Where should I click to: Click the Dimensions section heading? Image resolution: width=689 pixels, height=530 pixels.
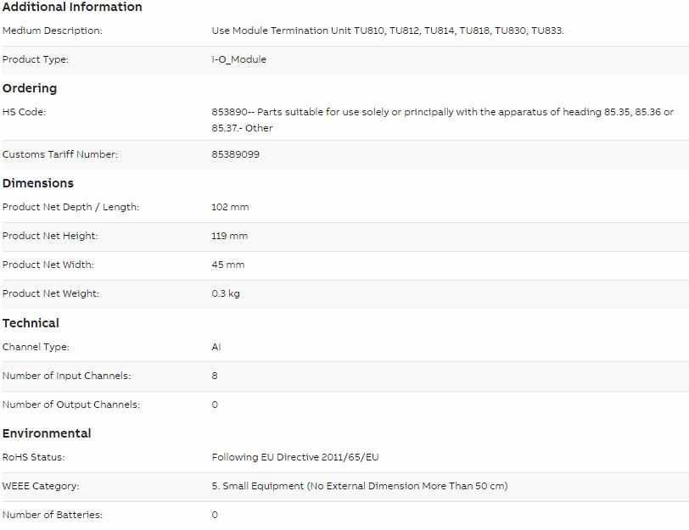click(38, 183)
